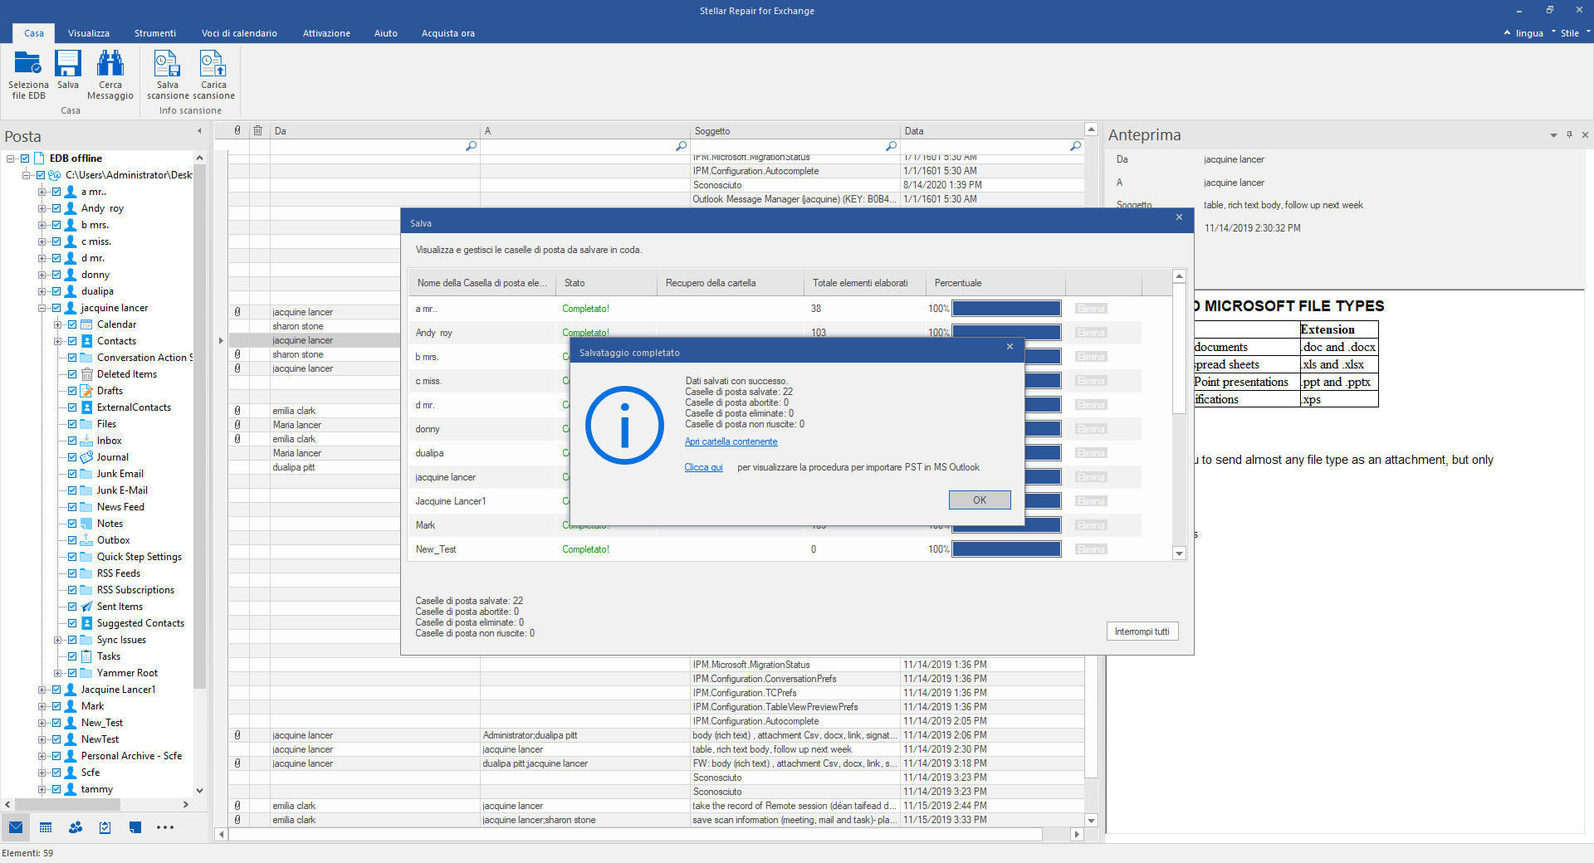The height and width of the screenshot is (863, 1594).
Task: Toggle checkbox for tammy mailbox
Action: pyautogui.click(x=56, y=789)
